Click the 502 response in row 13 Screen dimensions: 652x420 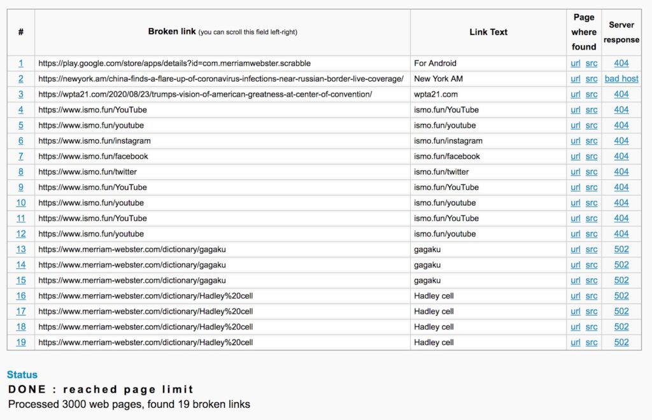(621, 250)
